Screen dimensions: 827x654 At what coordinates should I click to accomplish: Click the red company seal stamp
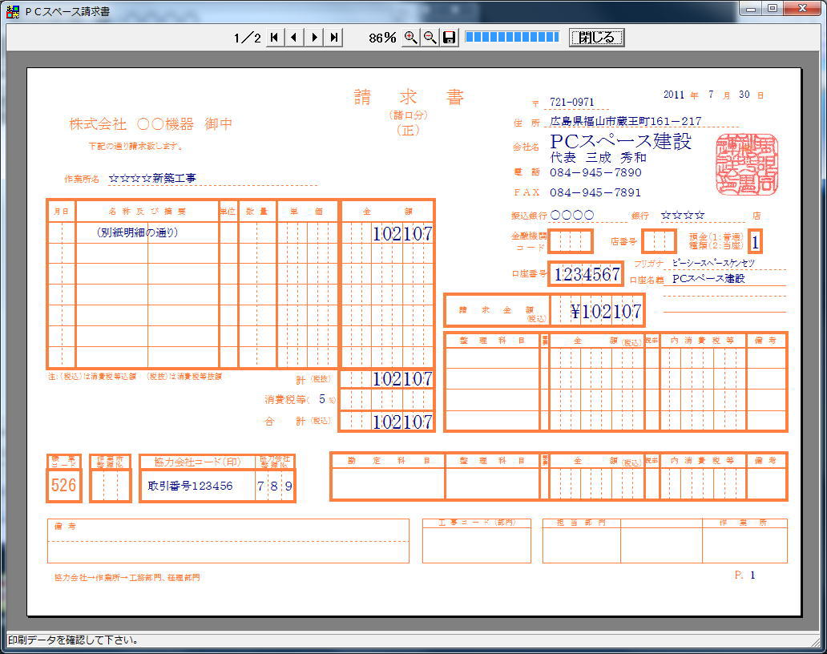point(747,164)
